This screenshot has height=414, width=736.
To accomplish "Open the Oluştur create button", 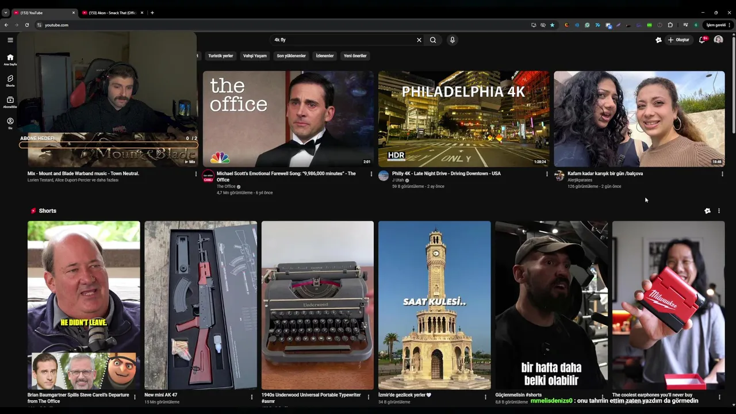I will [678, 40].
